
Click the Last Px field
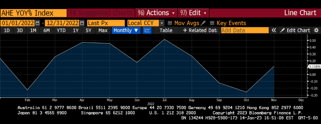click(x=106, y=23)
